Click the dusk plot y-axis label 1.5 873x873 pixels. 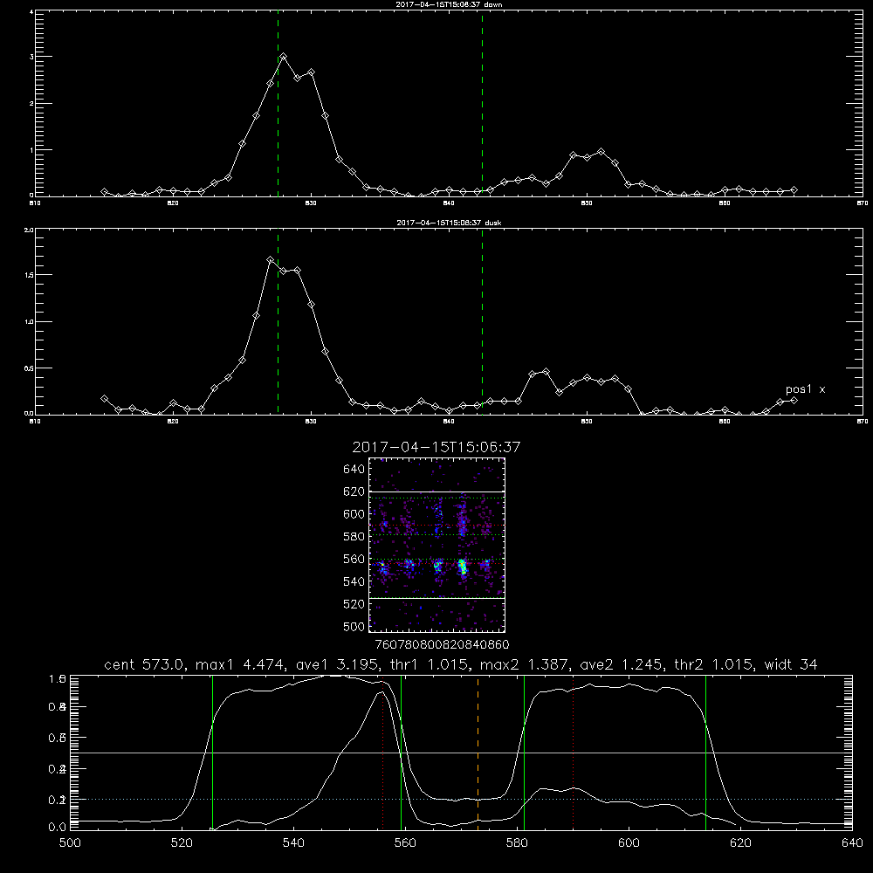tap(29, 275)
